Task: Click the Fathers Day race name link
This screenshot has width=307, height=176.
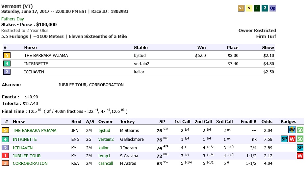Action: click(13, 19)
